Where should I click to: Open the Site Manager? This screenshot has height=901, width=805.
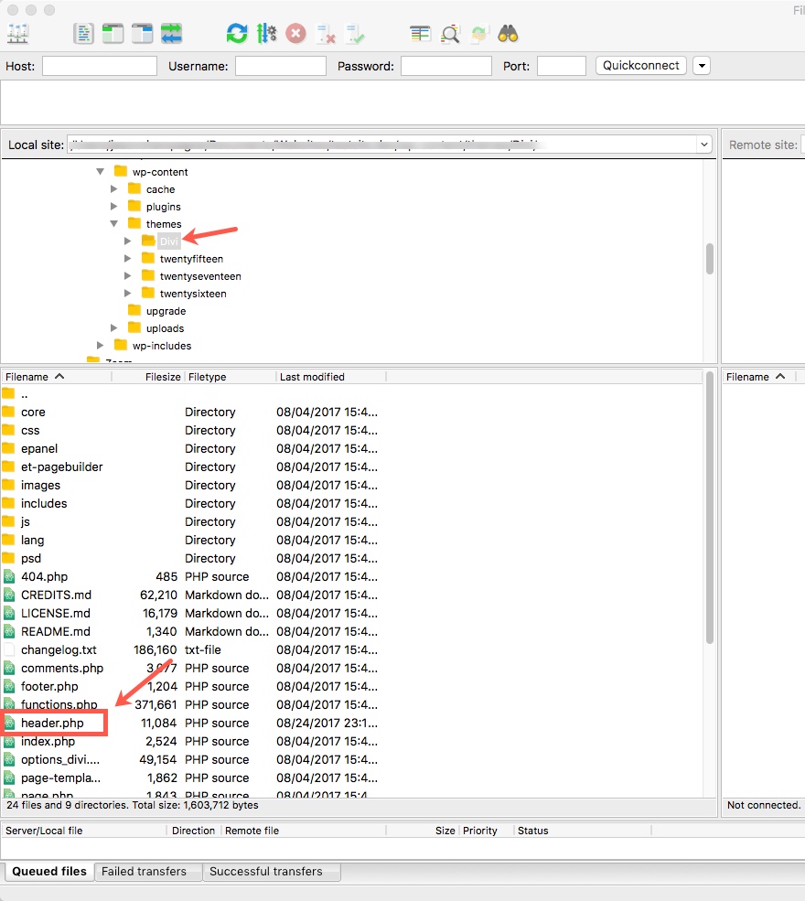[18, 34]
